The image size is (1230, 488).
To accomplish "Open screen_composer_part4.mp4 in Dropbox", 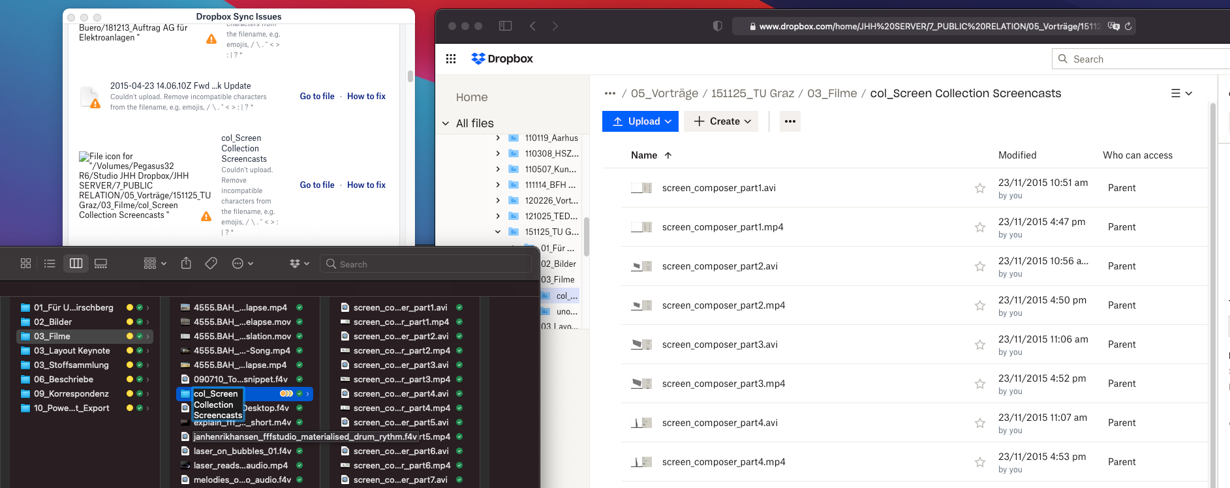I will coord(724,462).
